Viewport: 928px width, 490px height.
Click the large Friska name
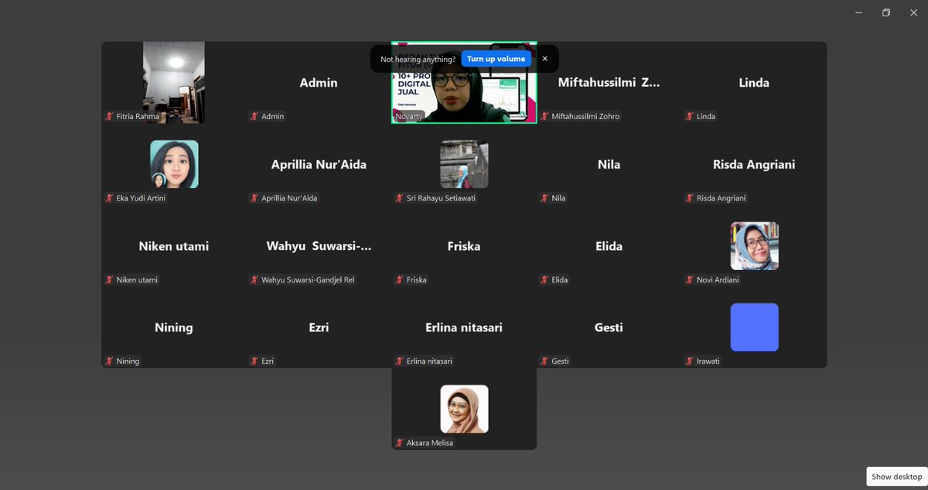[464, 246]
